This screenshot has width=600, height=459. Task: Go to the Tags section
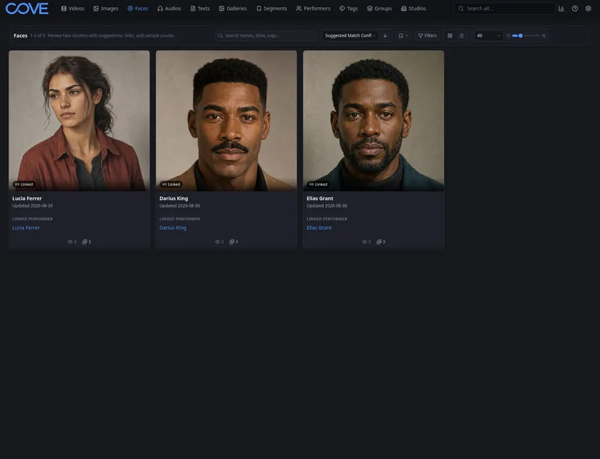(349, 8)
